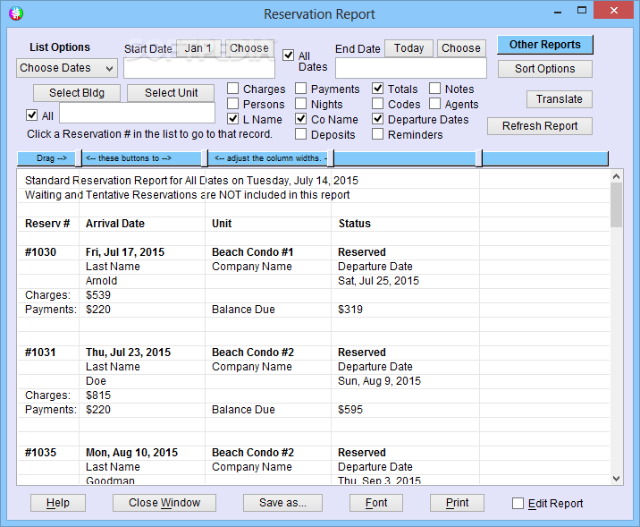Image resolution: width=640 pixels, height=527 pixels.
Task: Click the Font button
Action: pyautogui.click(x=376, y=503)
